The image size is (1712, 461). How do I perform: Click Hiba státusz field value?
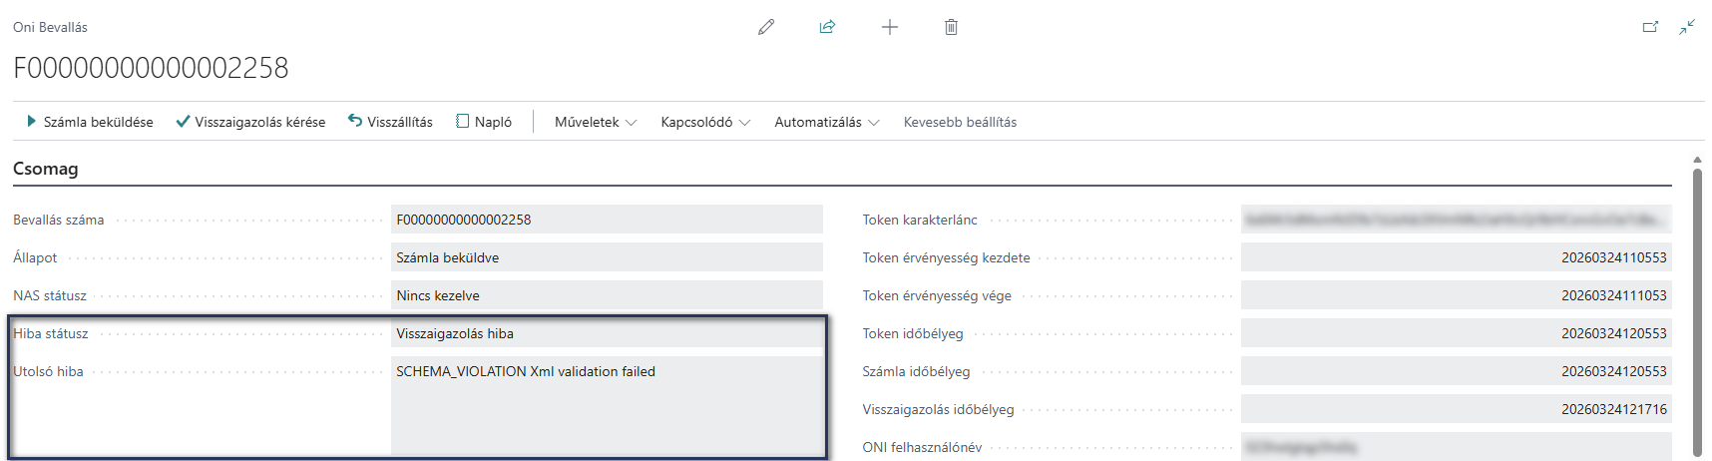click(607, 333)
